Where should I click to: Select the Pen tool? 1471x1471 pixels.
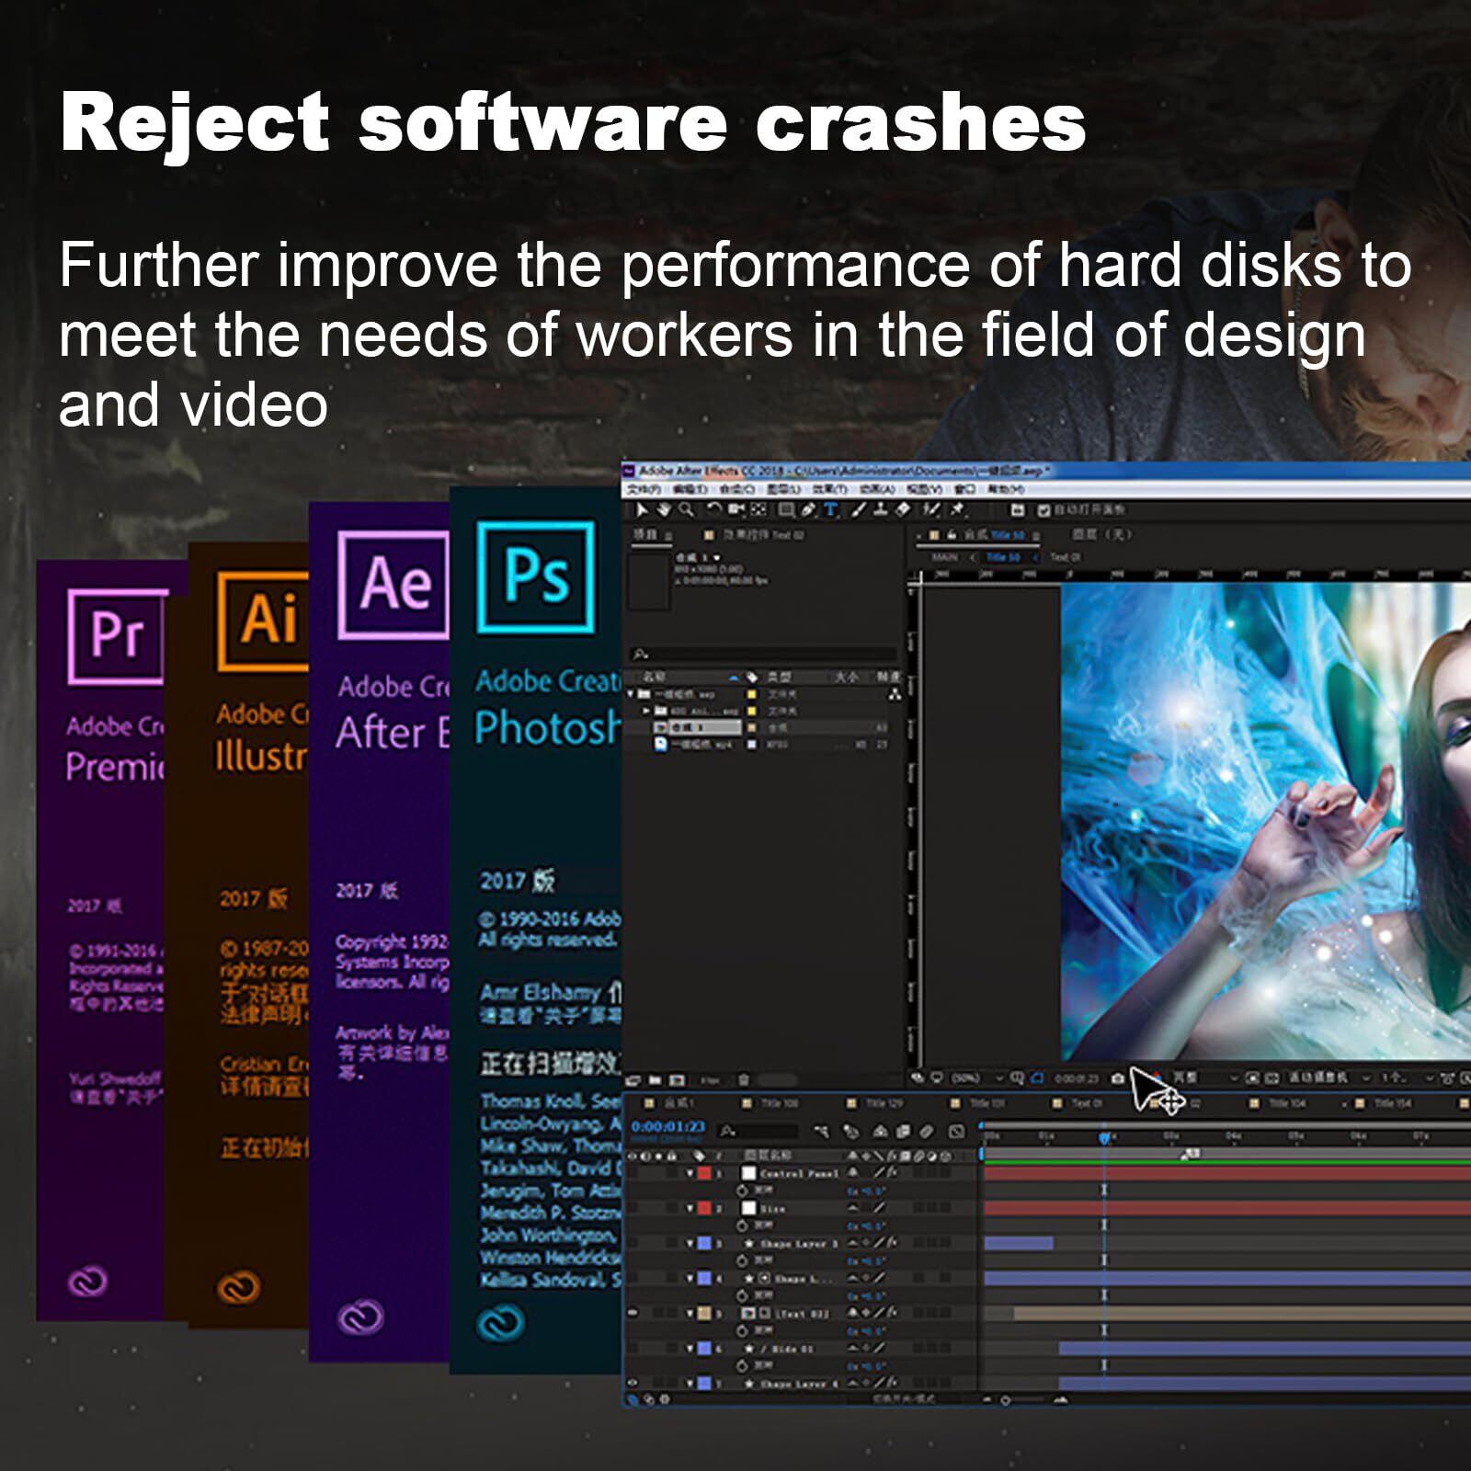[808, 510]
